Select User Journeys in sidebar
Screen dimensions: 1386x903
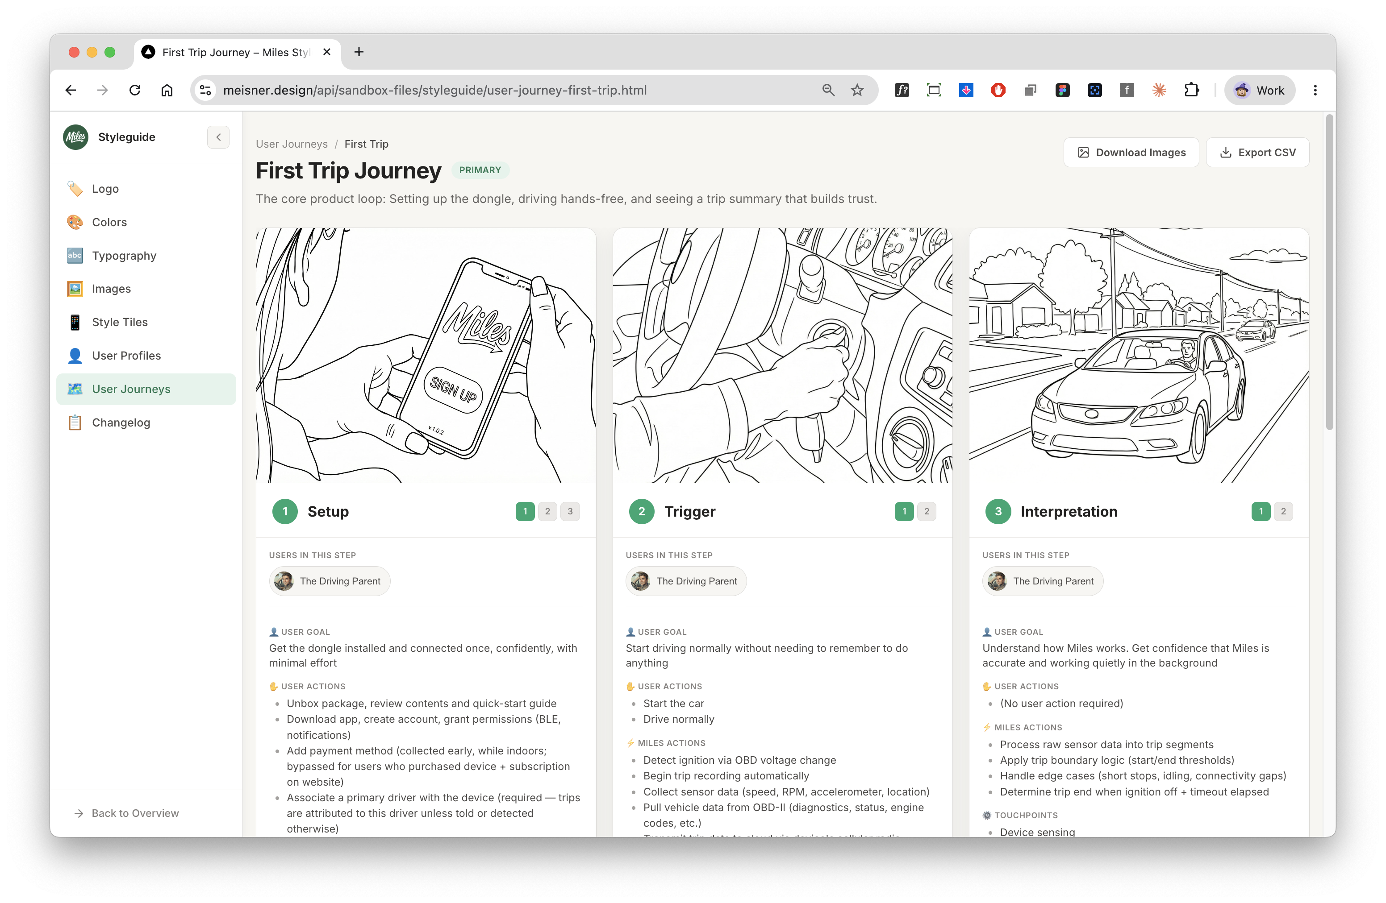146,389
